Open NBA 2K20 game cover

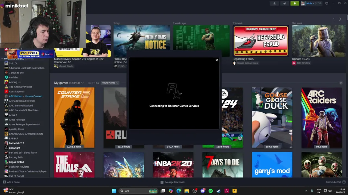point(173,165)
